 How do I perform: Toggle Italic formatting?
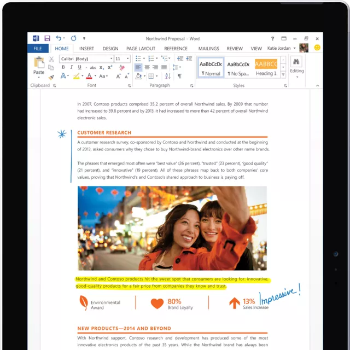coord(71,67)
